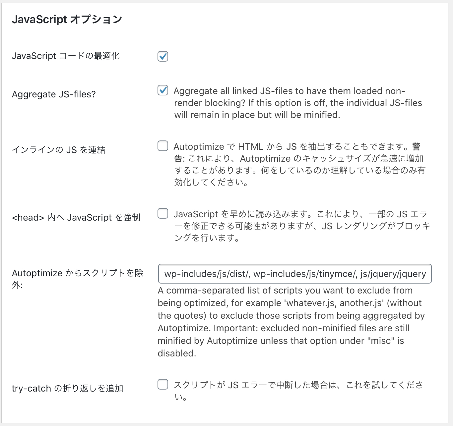Click the 'minified by Autoptimize unless' help line
The width and height of the screenshot is (453, 426).
pos(281,341)
